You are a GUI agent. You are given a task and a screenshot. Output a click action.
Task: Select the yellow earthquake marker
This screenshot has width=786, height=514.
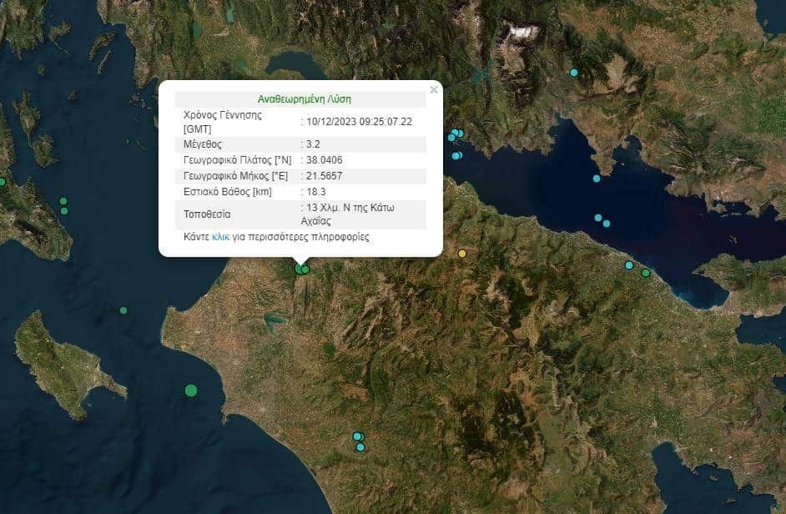click(462, 253)
